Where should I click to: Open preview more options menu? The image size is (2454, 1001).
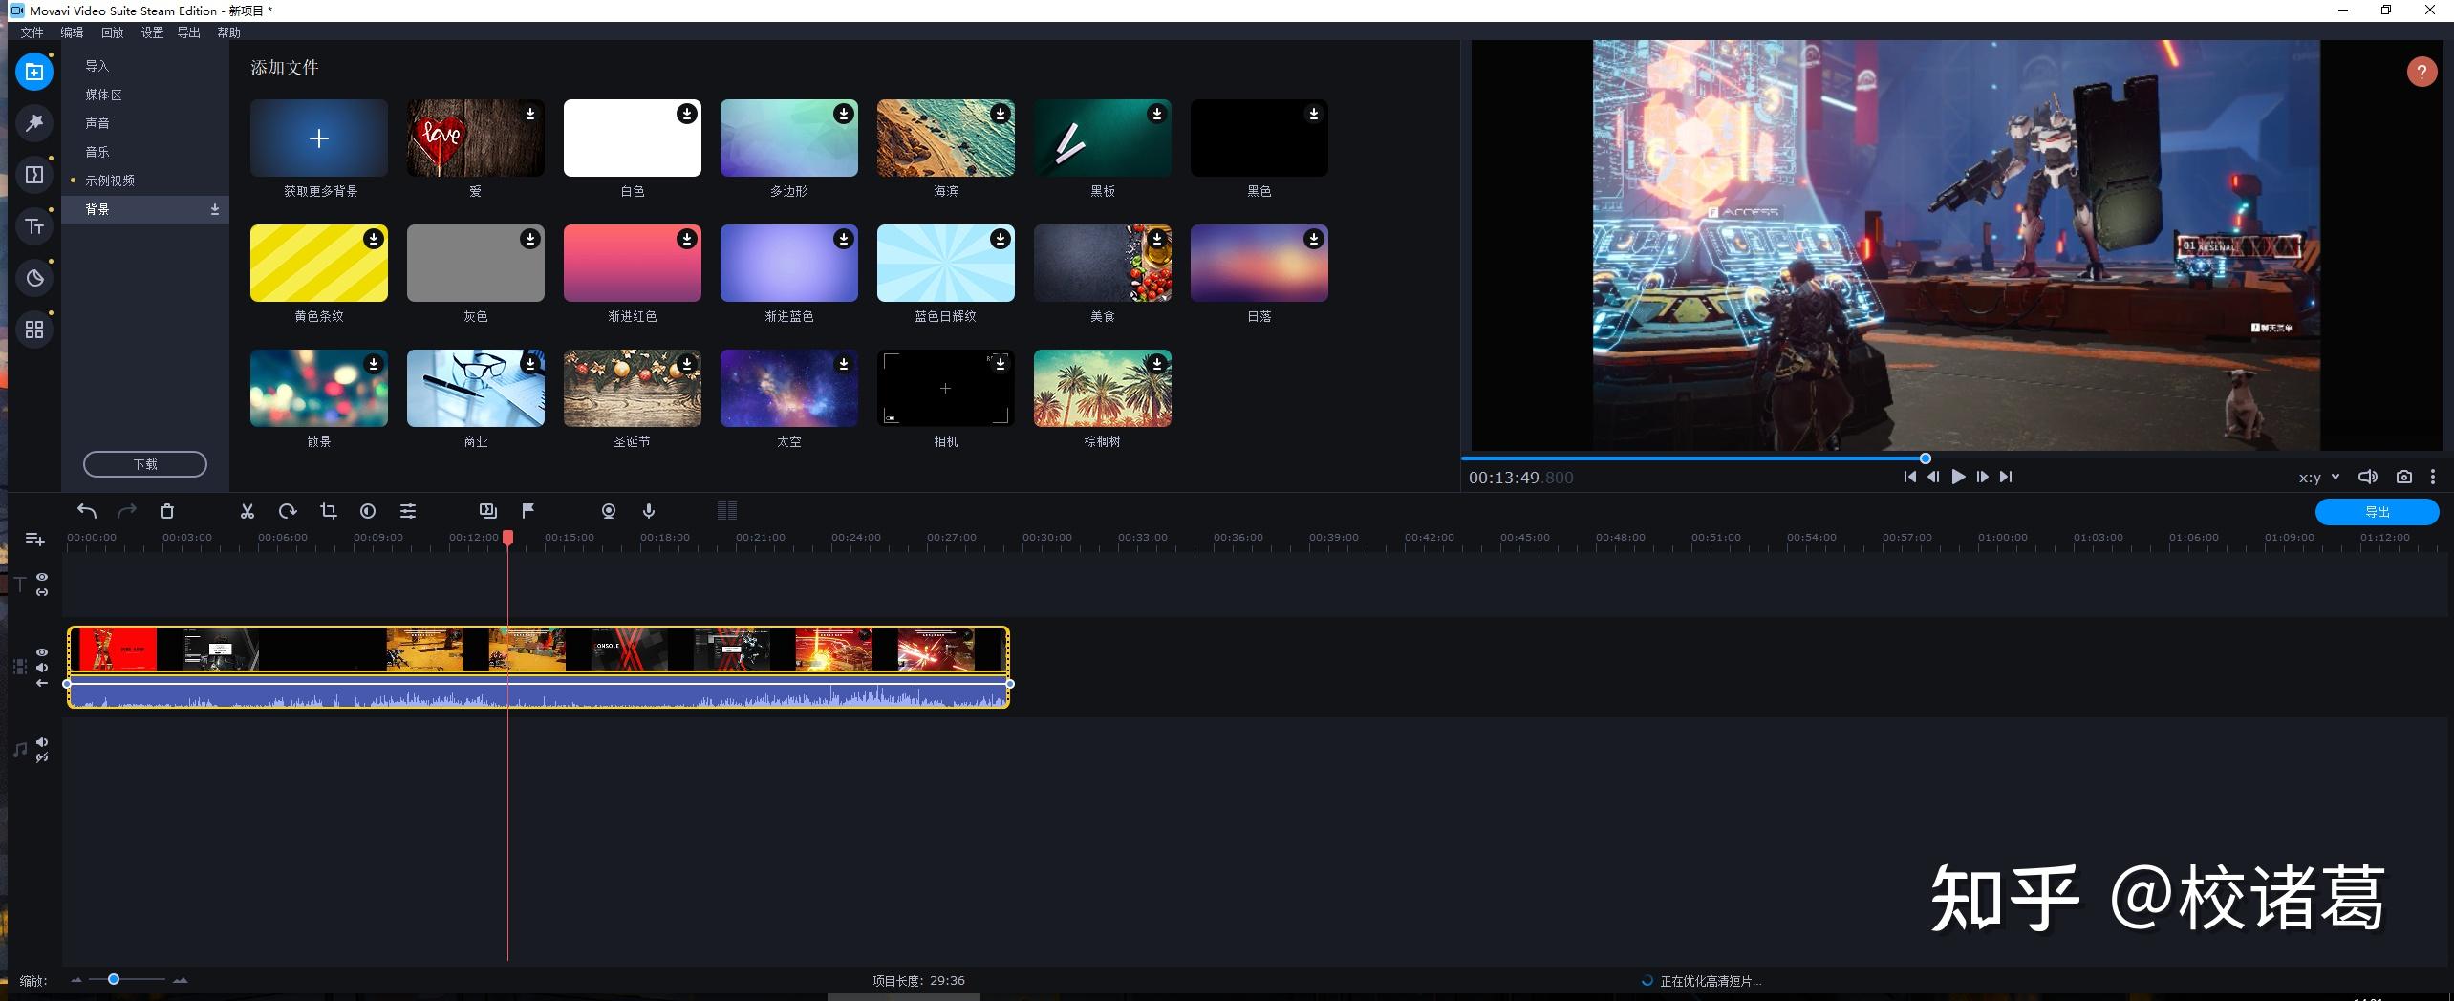(x=2433, y=477)
